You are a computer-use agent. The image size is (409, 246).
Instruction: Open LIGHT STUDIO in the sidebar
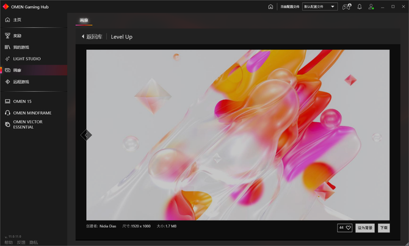click(x=34, y=59)
